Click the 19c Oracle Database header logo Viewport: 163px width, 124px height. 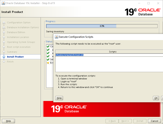(x=143, y=12)
